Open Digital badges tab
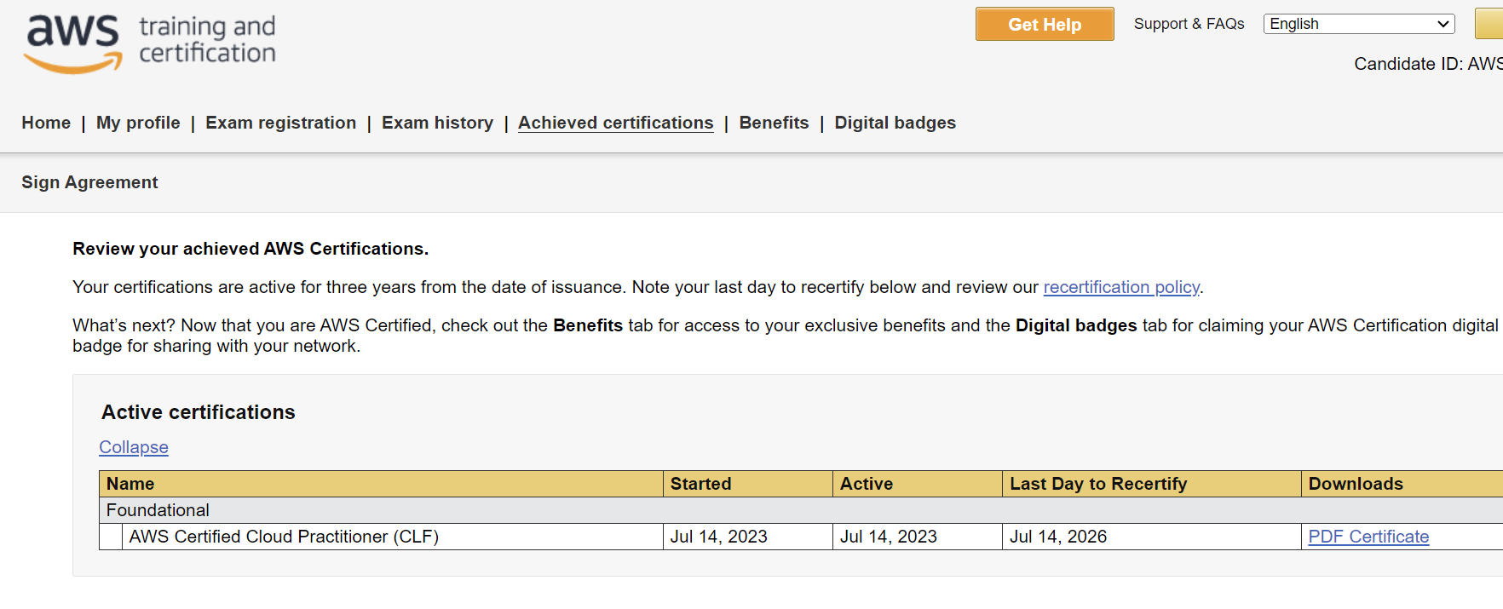1503x609 pixels. tap(895, 123)
